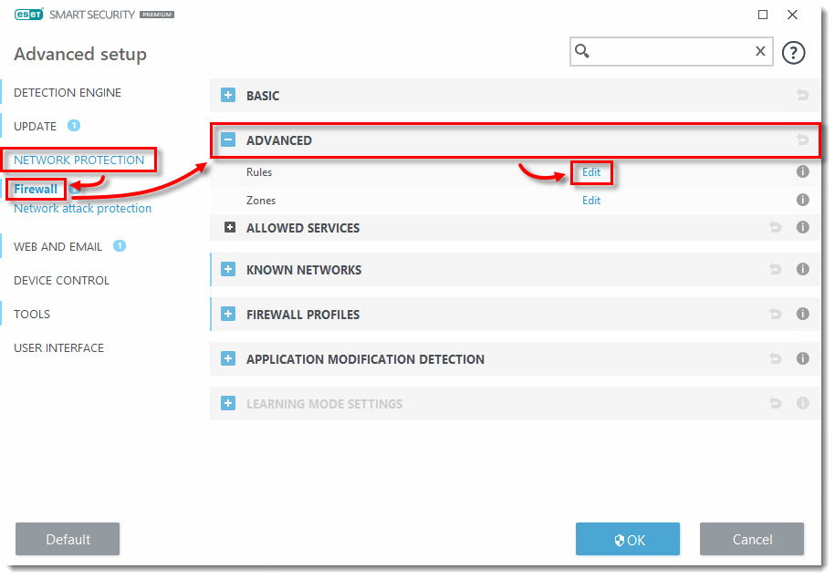The width and height of the screenshot is (835, 579).
Task: Open the Web and Email category
Action: (59, 246)
